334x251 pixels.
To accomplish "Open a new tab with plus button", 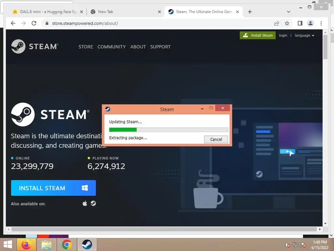I will click(x=250, y=12).
